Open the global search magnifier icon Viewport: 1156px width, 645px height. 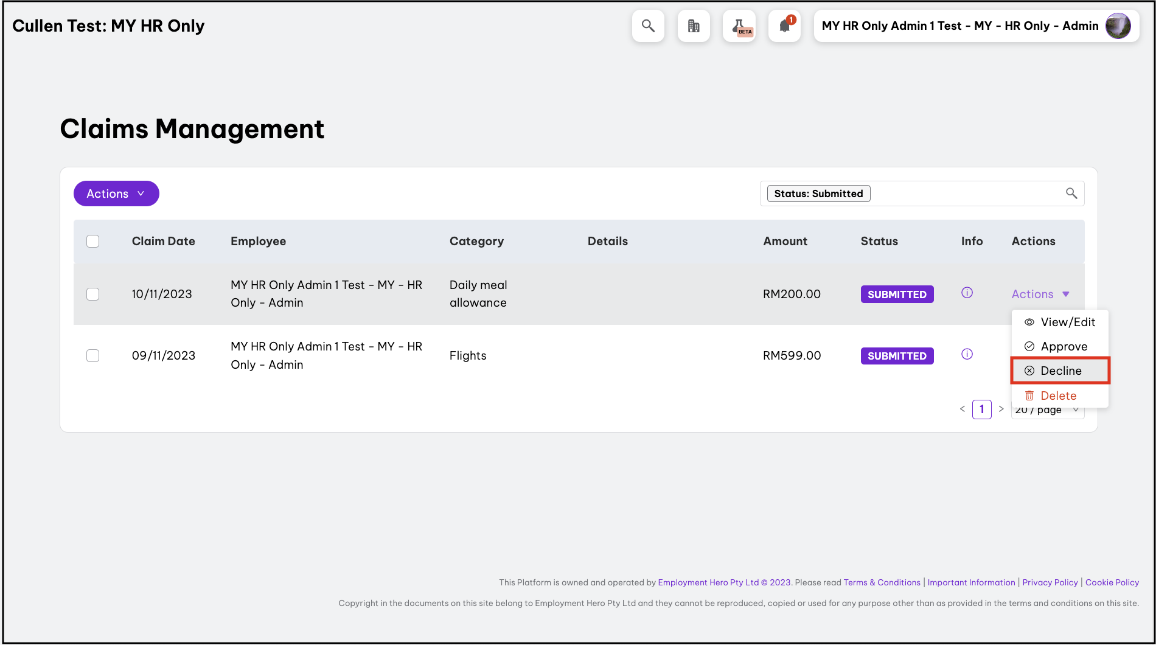[648, 26]
